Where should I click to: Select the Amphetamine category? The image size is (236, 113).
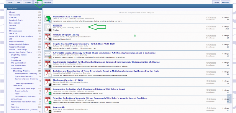coord(14,15)
